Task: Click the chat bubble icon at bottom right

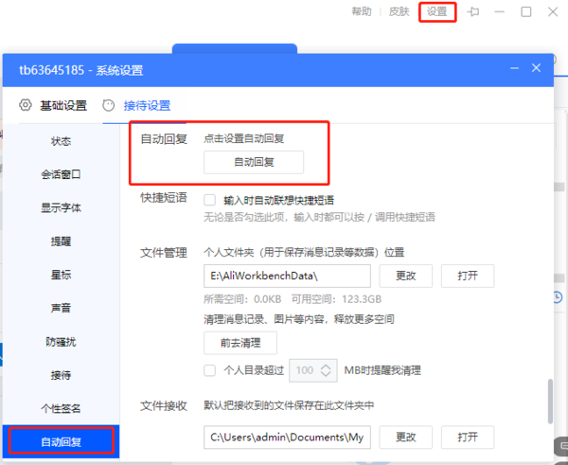Action: 562,445
